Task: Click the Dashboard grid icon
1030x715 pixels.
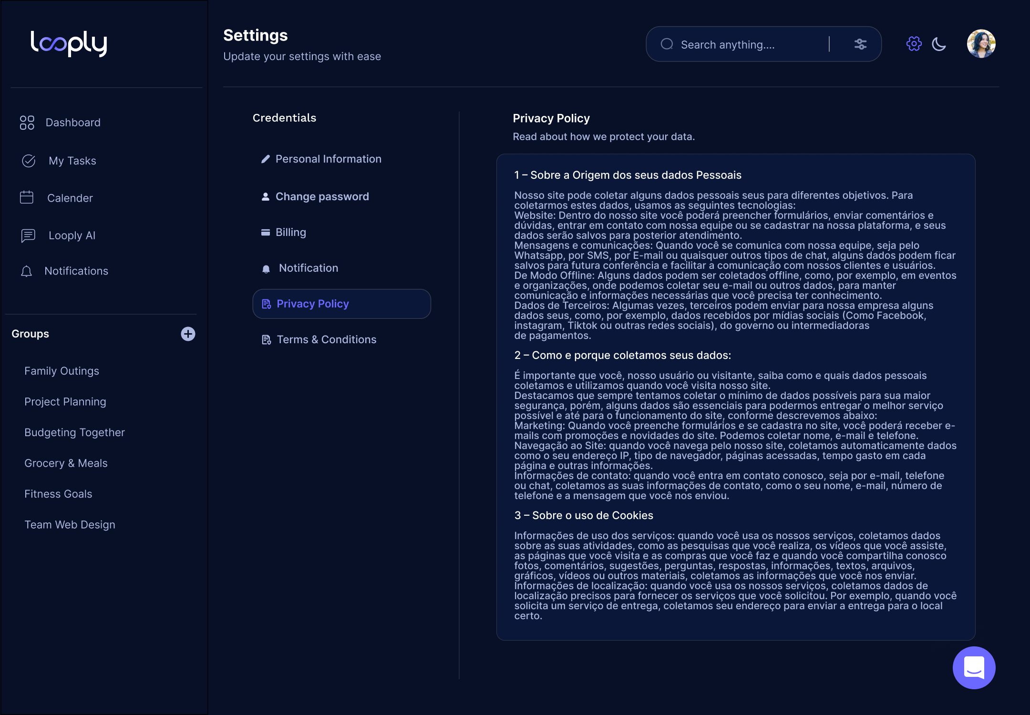Action: pos(27,123)
